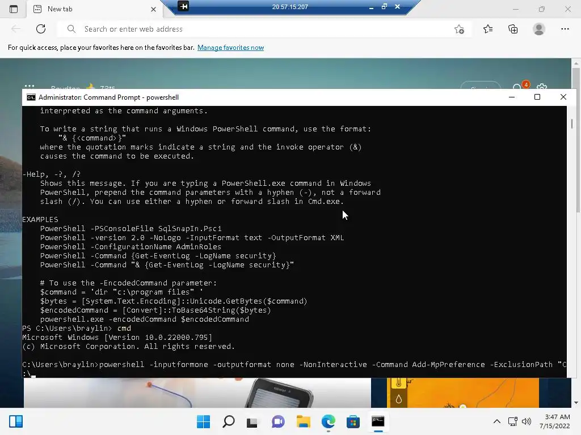
Task: Click the 'PS C:\Users\braylin> cmd' line
Action: [77, 329]
